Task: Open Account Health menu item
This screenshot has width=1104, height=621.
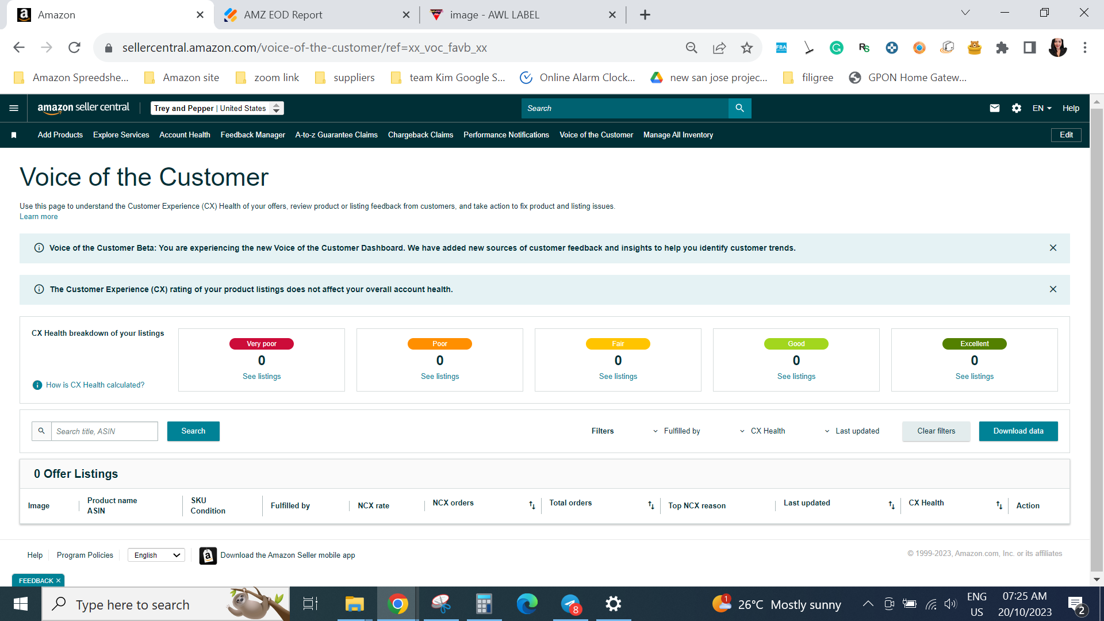Action: [185, 135]
